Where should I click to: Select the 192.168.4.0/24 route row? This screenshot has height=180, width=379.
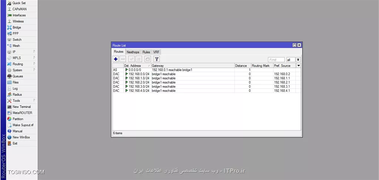pos(207,91)
